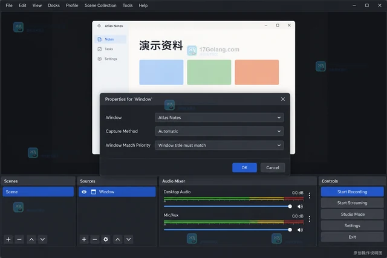Move Window source down in list
This screenshot has height=258, width=387.
tap(129, 239)
